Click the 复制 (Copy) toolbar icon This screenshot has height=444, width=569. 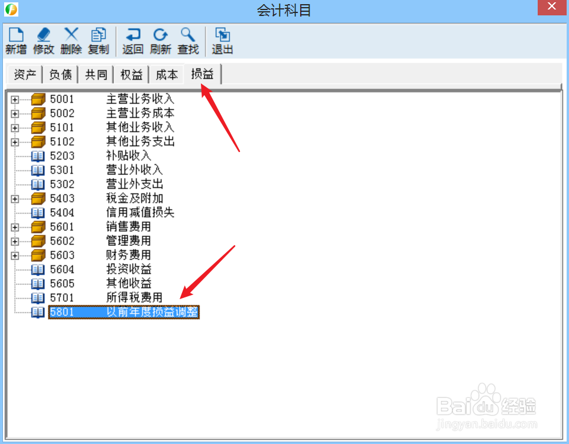tap(98, 35)
